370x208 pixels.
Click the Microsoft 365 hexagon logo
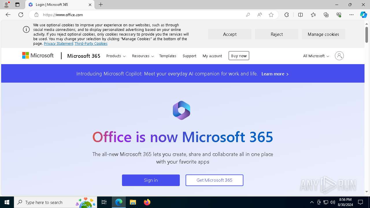(182, 110)
